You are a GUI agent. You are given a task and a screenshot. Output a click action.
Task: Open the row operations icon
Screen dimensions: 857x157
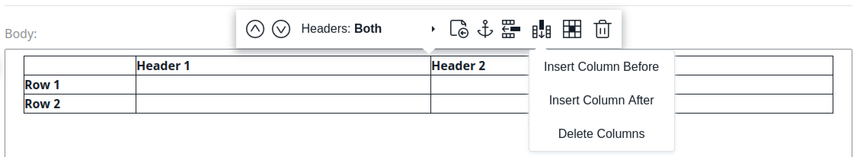click(x=511, y=29)
